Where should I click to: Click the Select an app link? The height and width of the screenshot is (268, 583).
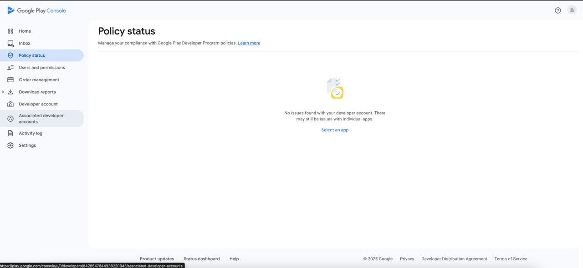pyautogui.click(x=335, y=130)
